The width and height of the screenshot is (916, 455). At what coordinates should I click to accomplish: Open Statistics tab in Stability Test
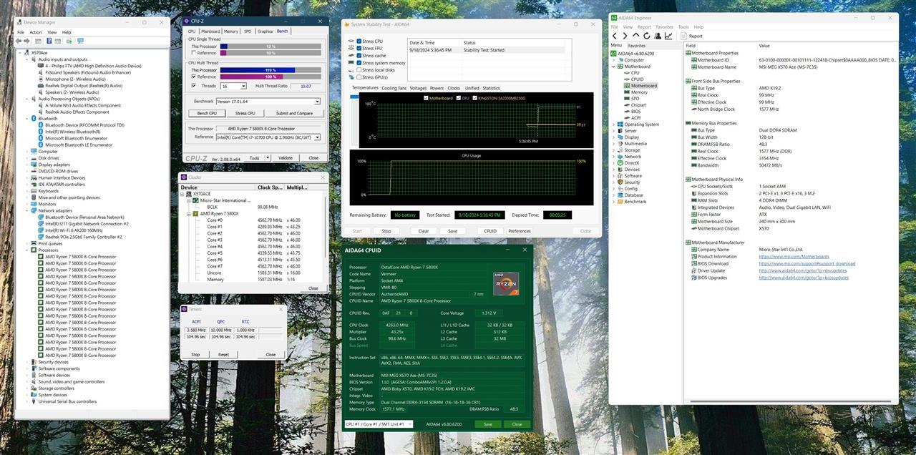coord(491,88)
